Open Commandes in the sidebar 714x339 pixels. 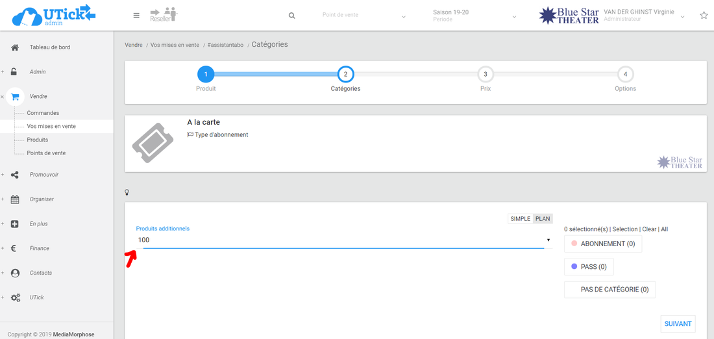click(43, 113)
